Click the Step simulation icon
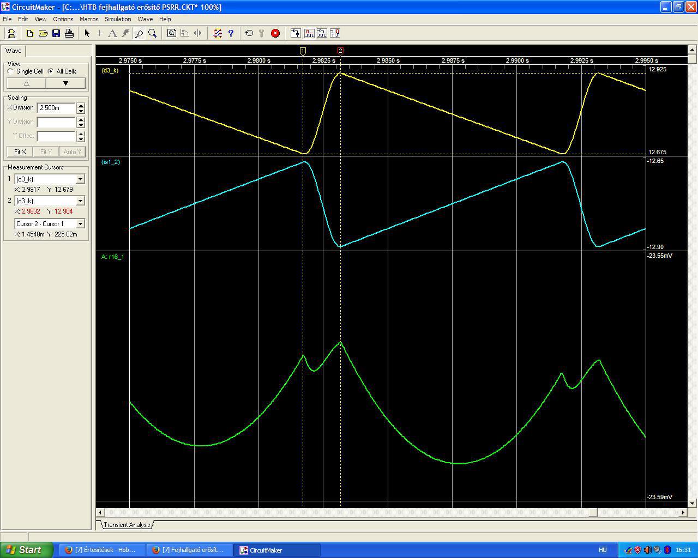Viewport: 698px width, 558px height. tap(262, 33)
